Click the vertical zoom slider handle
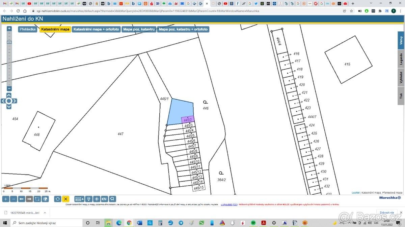The image size is (405, 227). (9, 42)
